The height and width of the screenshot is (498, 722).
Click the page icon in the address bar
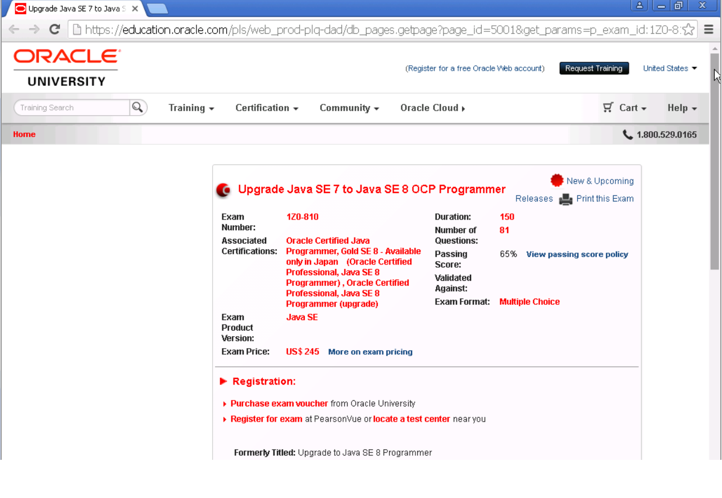[77, 30]
